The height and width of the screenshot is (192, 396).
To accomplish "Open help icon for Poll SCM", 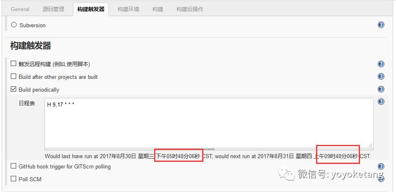I will (x=381, y=179).
